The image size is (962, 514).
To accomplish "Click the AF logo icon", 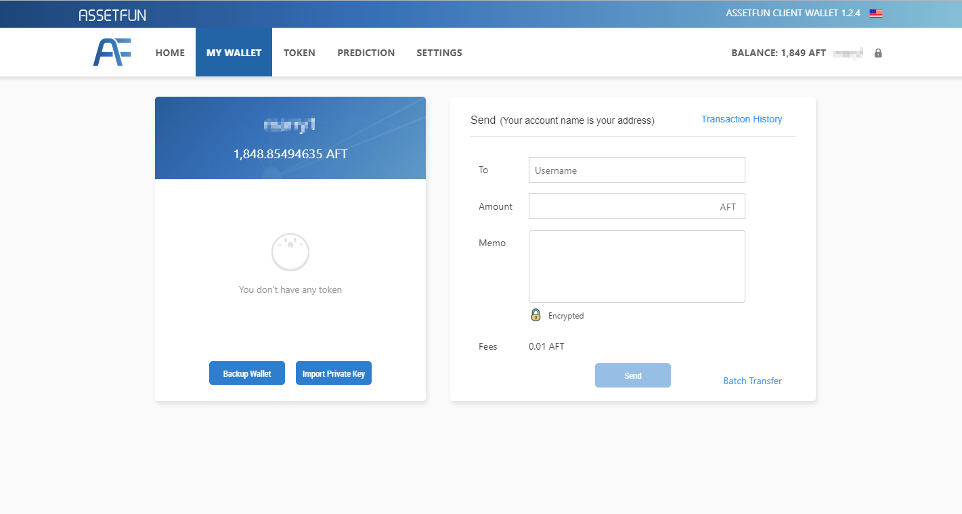I will click(x=112, y=52).
